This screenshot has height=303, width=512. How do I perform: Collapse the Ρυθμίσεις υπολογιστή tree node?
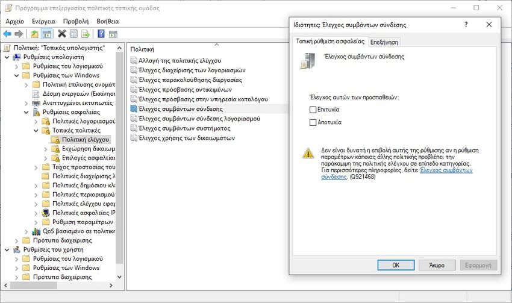[7, 57]
